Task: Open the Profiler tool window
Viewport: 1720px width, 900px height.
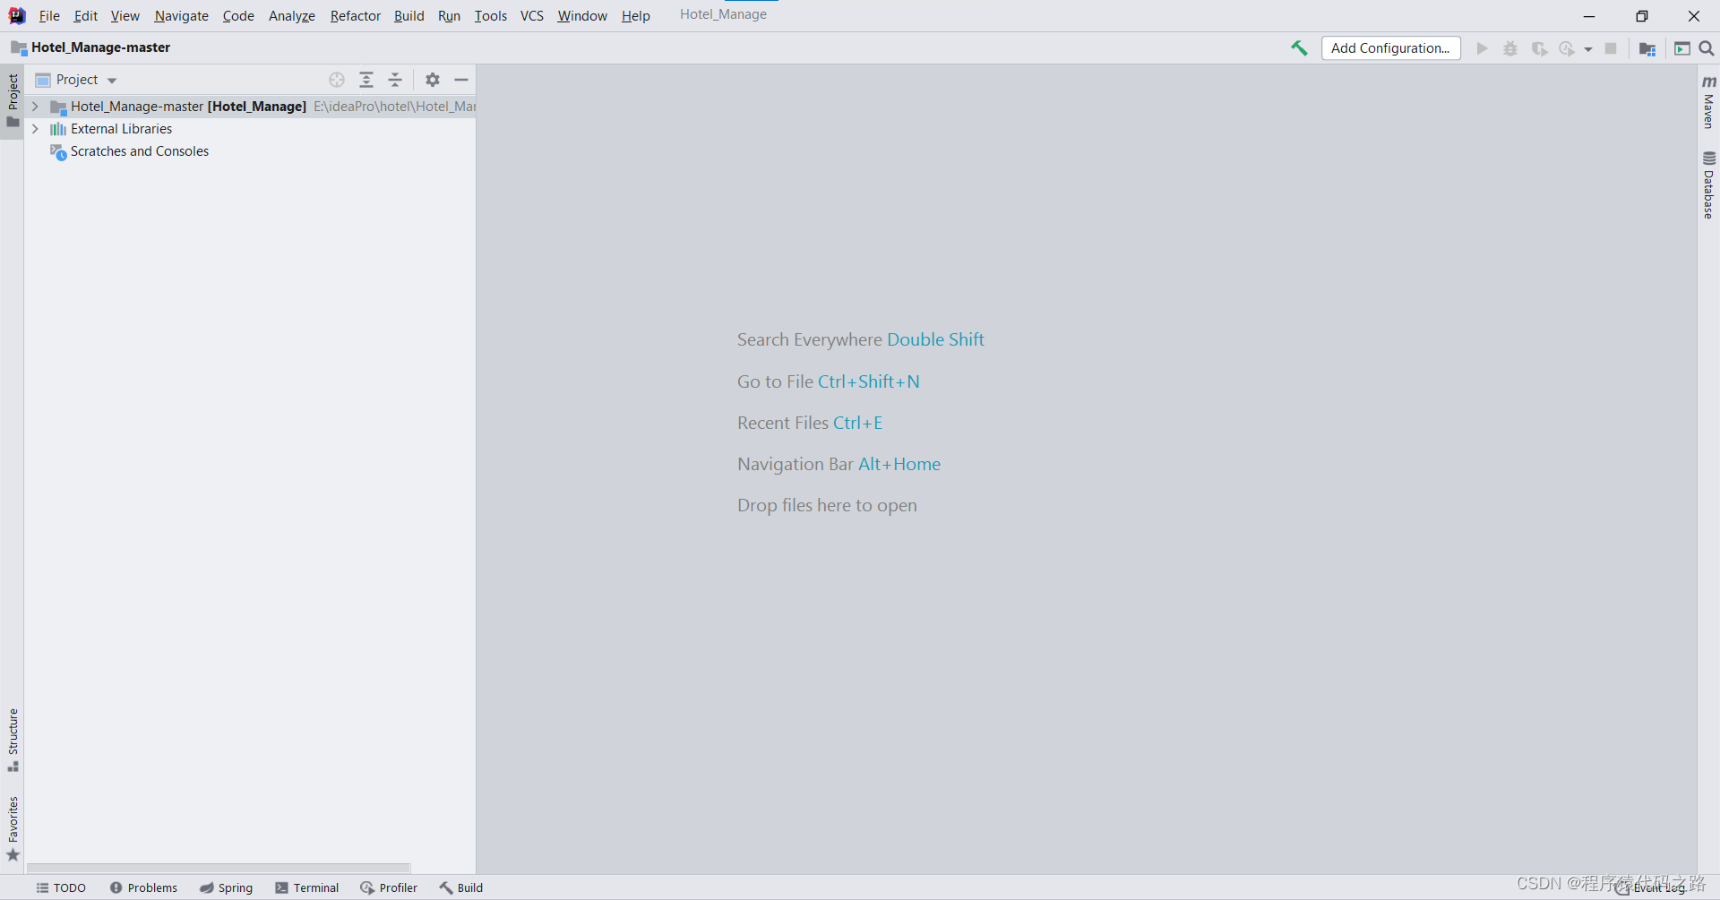Action: [x=389, y=887]
